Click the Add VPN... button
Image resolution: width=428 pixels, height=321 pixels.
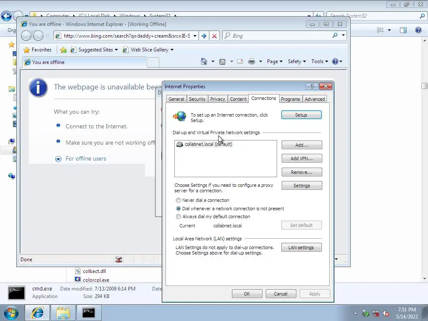pyautogui.click(x=302, y=158)
